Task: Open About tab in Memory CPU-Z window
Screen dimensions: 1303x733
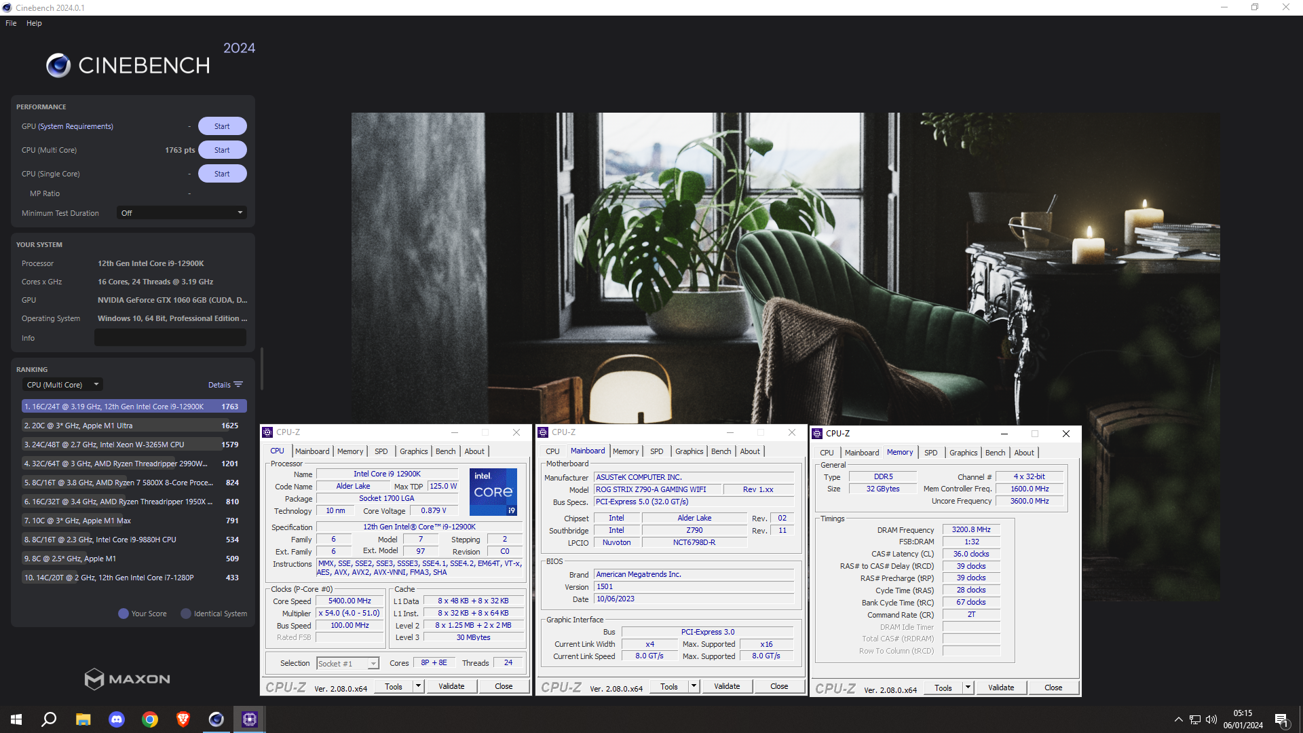Action: click(1024, 453)
